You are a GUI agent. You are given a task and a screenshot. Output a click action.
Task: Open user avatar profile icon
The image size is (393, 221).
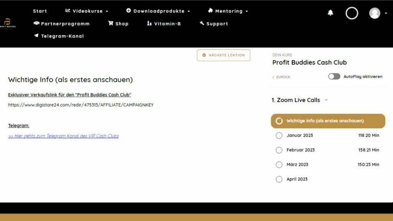(375, 13)
